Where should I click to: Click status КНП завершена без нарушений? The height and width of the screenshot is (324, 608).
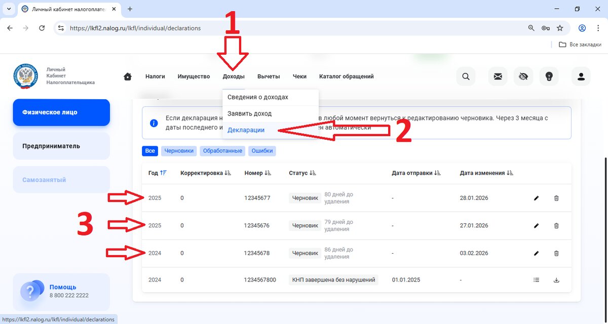tap(333, 279)
